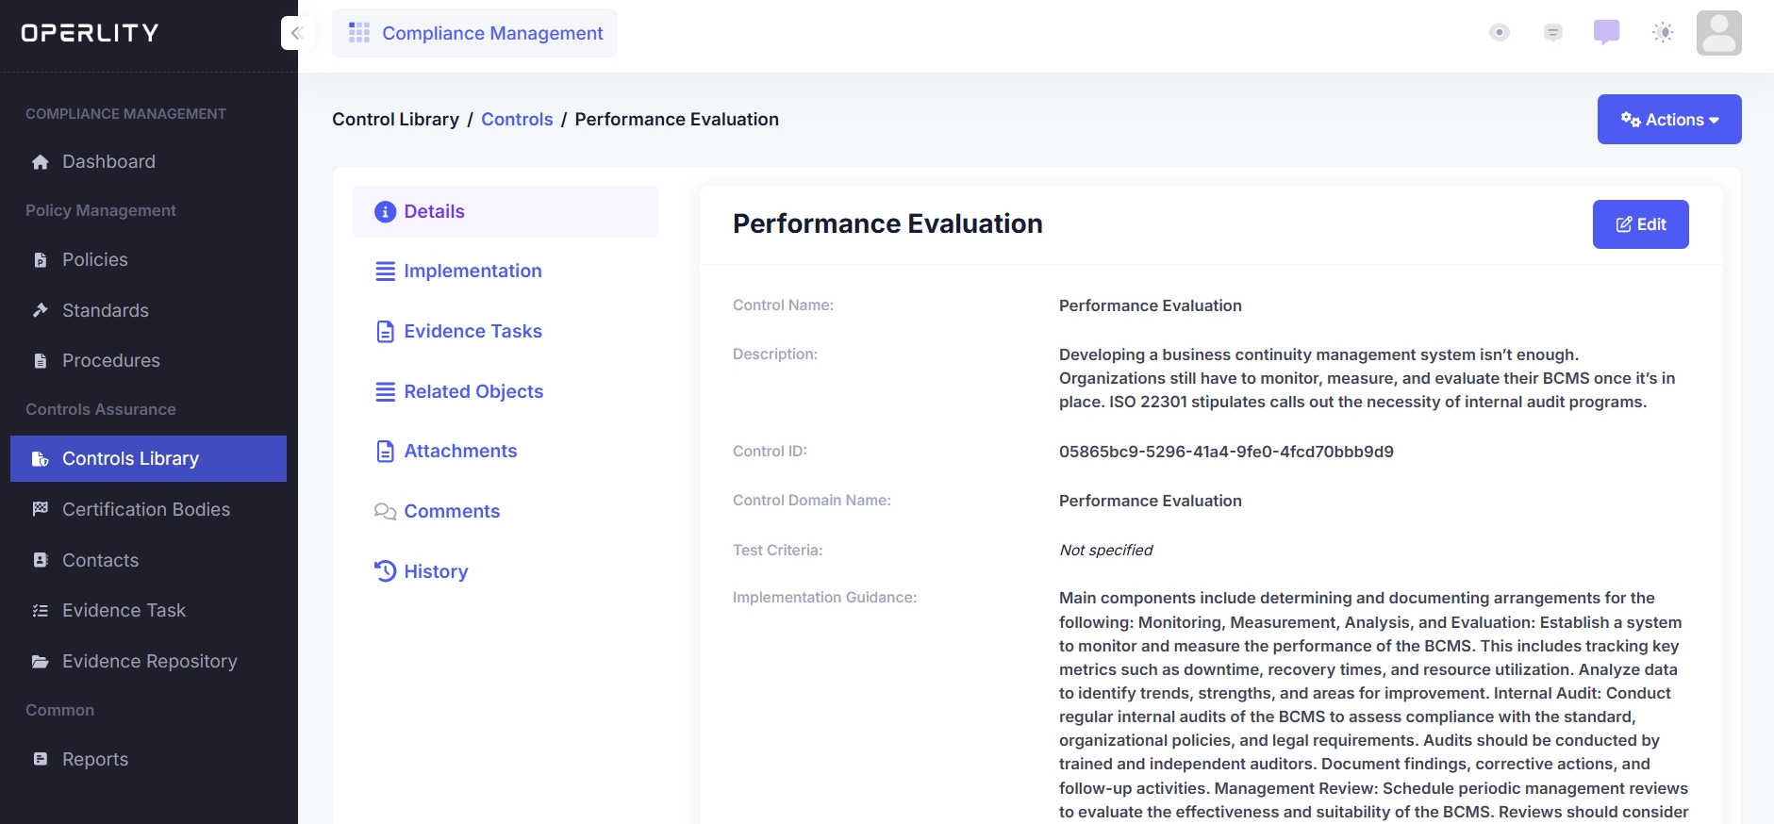
Task: Open the purple chat bubble icon
Action: point(1606,33)
